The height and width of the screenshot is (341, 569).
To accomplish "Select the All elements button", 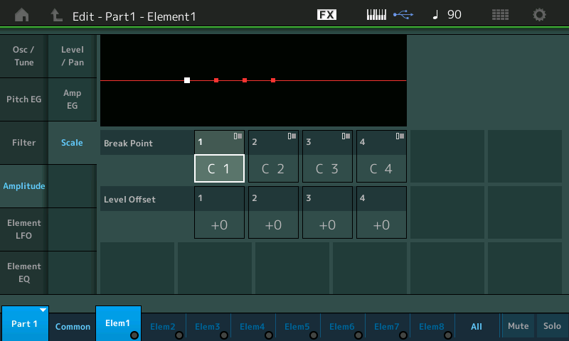I will click(476, 326).
